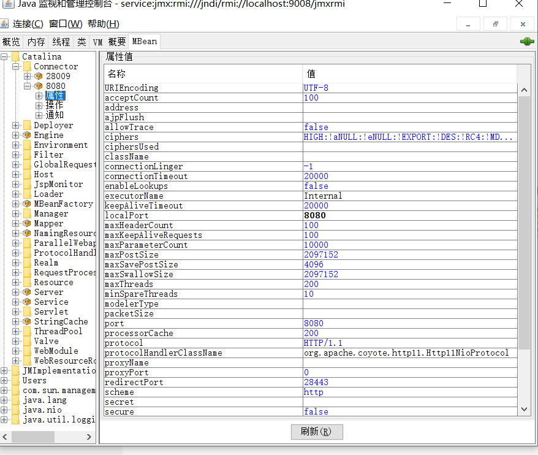Click the Catalina folder icon
Screen dimensions: 538x455
15,56
